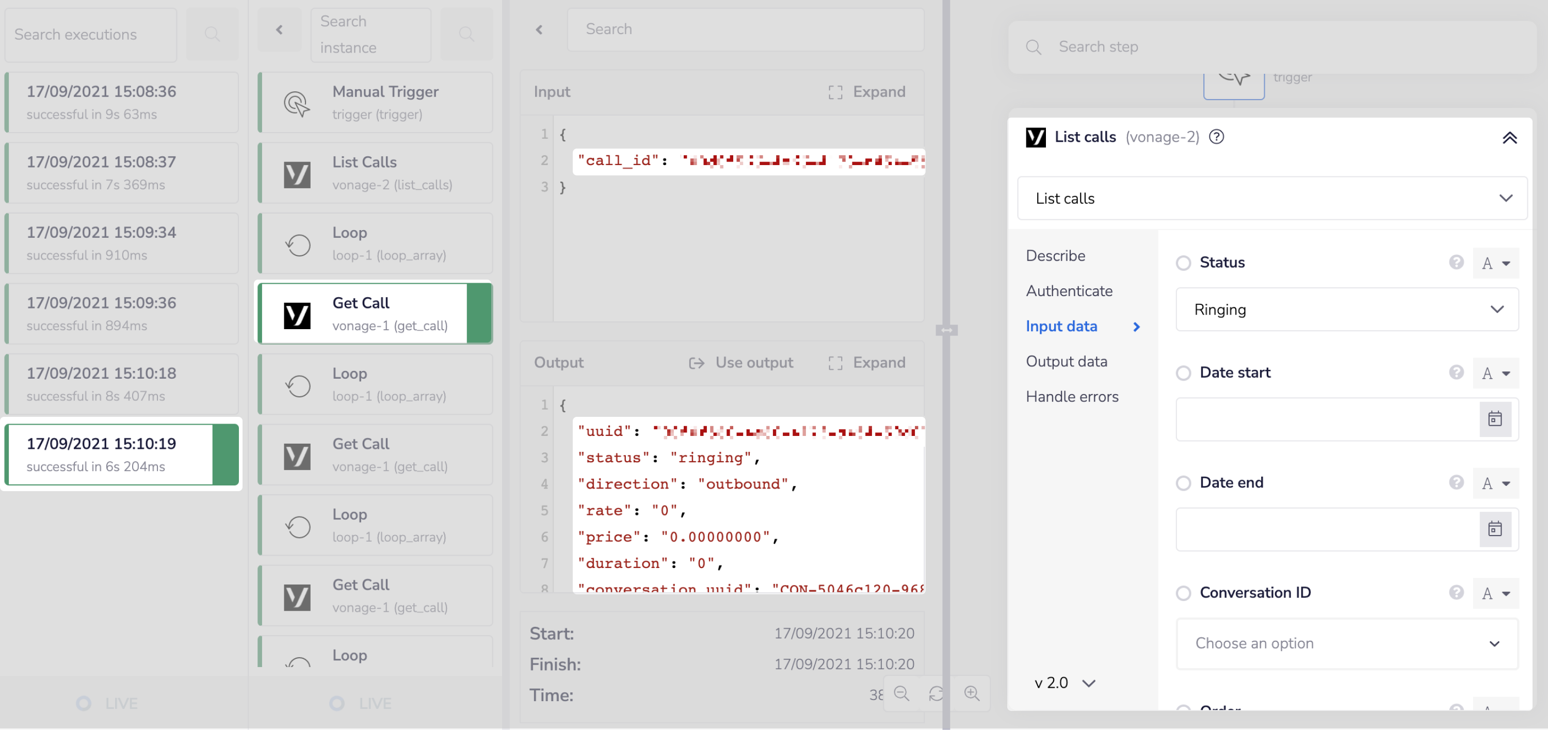Select the 17/09/2021 15:08:36 execution
Image resolution: width=1548 pixels, height=730 pixels.
[122, 102]
